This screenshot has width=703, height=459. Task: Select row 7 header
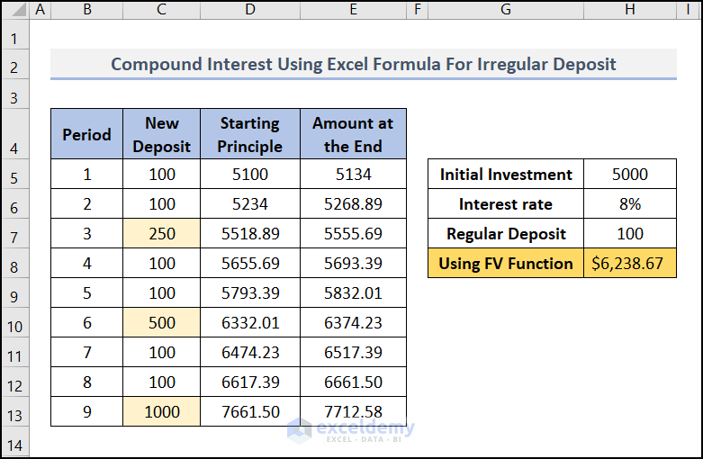14,234
